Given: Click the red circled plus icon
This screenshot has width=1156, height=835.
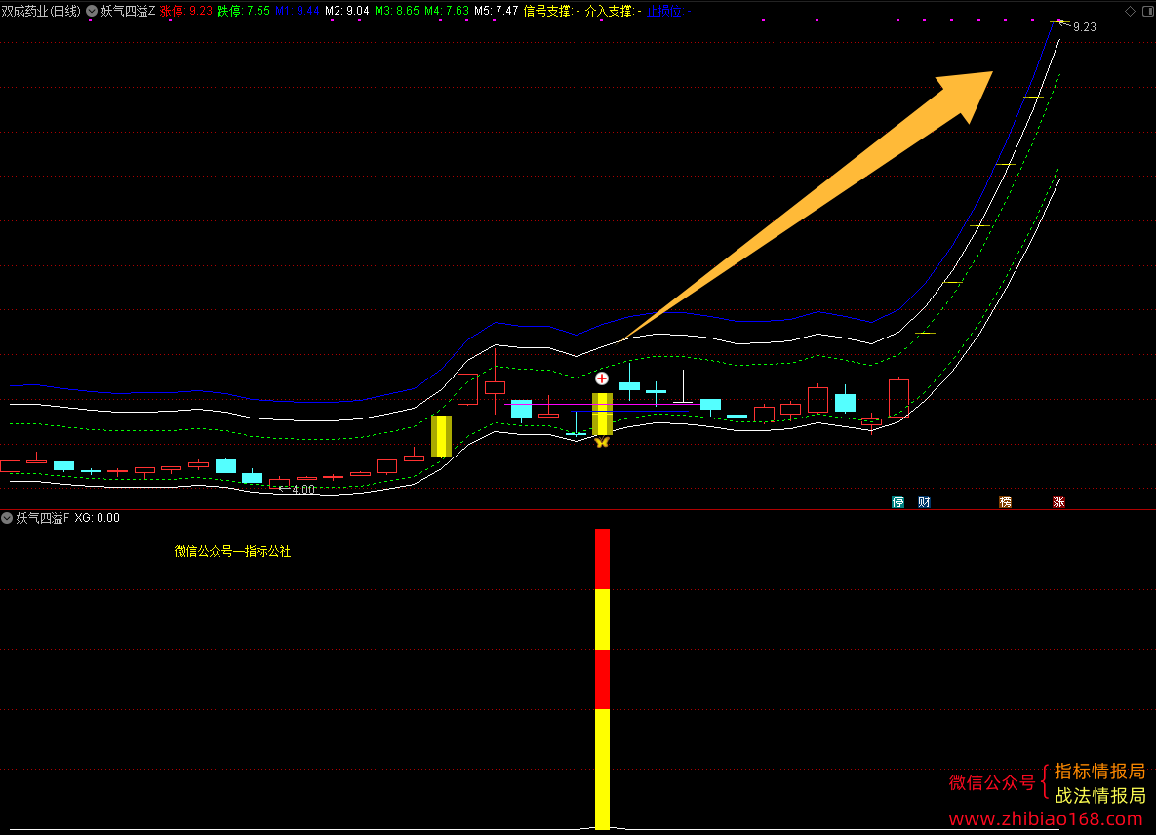Looking at the screenshot, I should tap(602, 378).
